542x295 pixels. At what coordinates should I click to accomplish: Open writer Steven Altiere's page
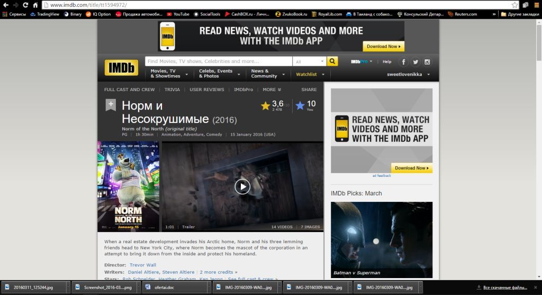point(178,272)
